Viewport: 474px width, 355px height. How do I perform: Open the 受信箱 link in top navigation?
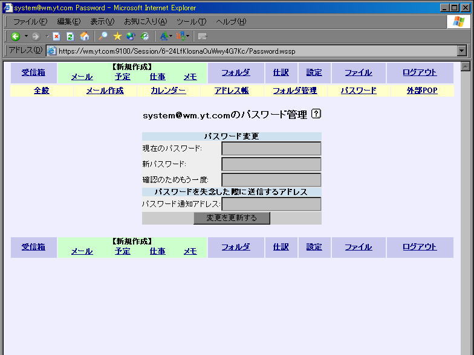click(x=33, y=72)
